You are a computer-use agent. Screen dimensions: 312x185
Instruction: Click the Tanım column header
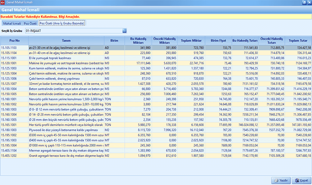coord(66,41)
